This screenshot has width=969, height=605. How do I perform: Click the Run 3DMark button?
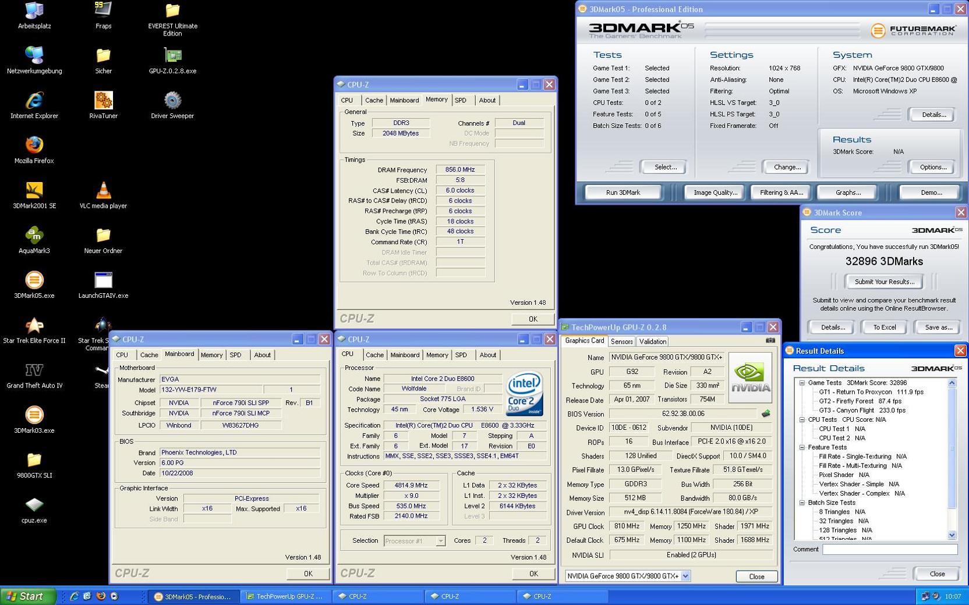click(x=623, y=193)
